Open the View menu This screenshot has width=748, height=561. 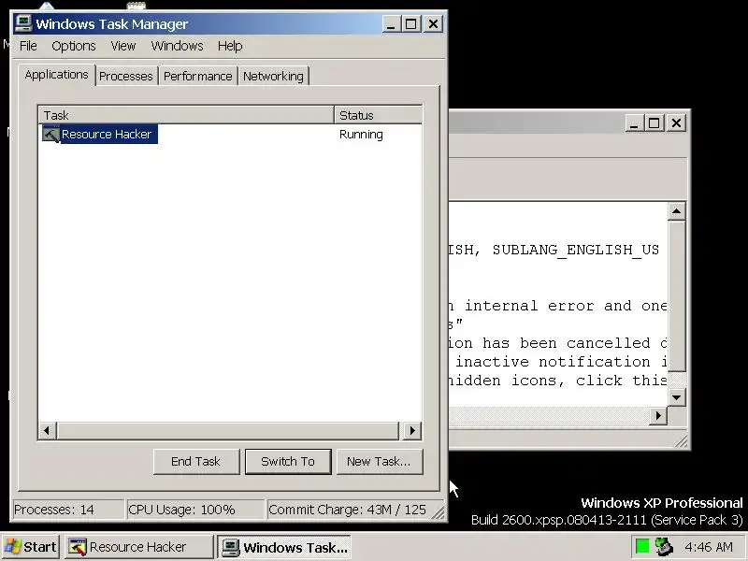(123, 46)
